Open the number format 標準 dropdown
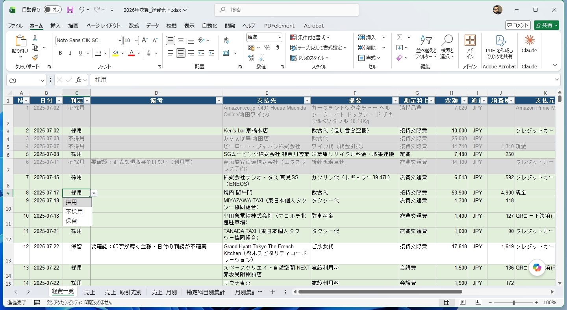Viewport: 567px width, 310px height. (280, 37)
